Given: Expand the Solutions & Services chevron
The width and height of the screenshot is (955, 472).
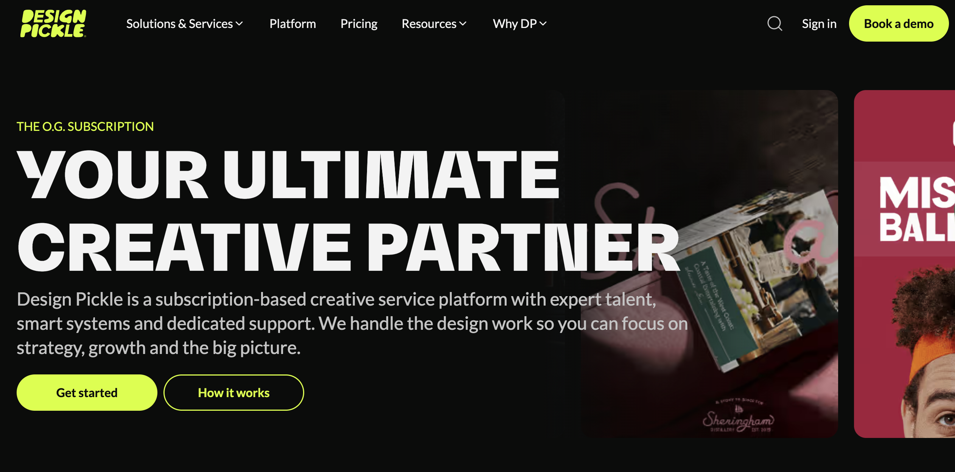Looking at the screenshot, I should [x=239, y=24].
